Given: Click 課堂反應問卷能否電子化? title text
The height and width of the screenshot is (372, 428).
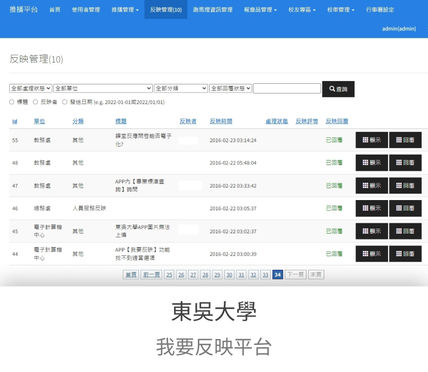Looking at the screenshot, I should point(143,140).
